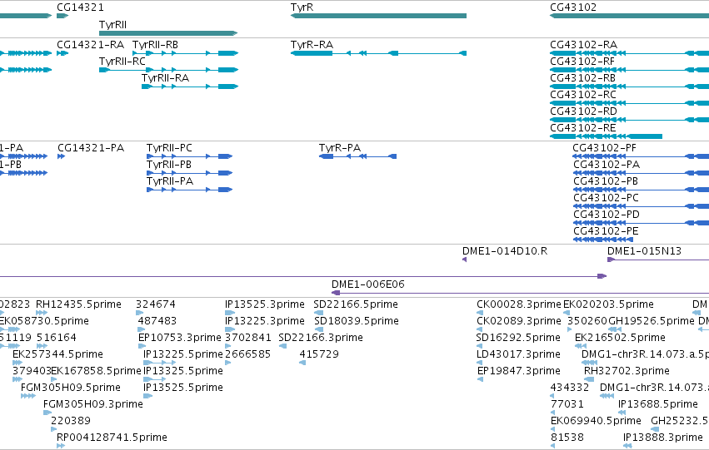Click the RH32702.3prime EST label

(x=627, y=372)
